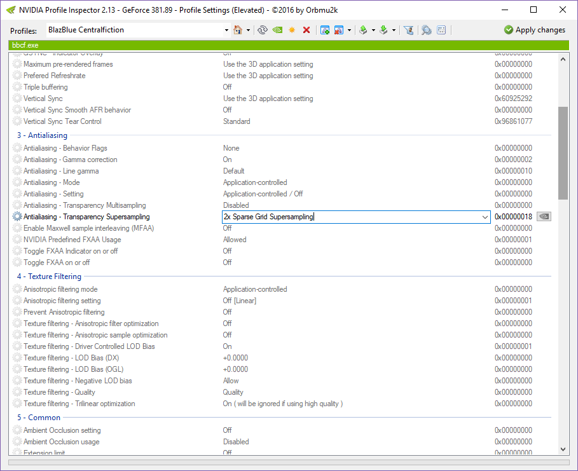Click the 3 - Antialiasing group header
Image resolution: width=578 pixels, height=471 pixels.
pyautogui.click(x=42, y=135)
